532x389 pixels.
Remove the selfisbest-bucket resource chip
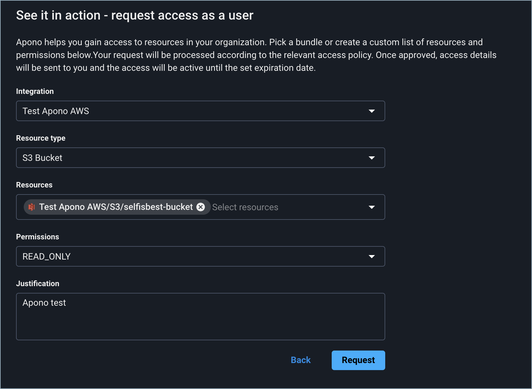(x=201, y=207)
